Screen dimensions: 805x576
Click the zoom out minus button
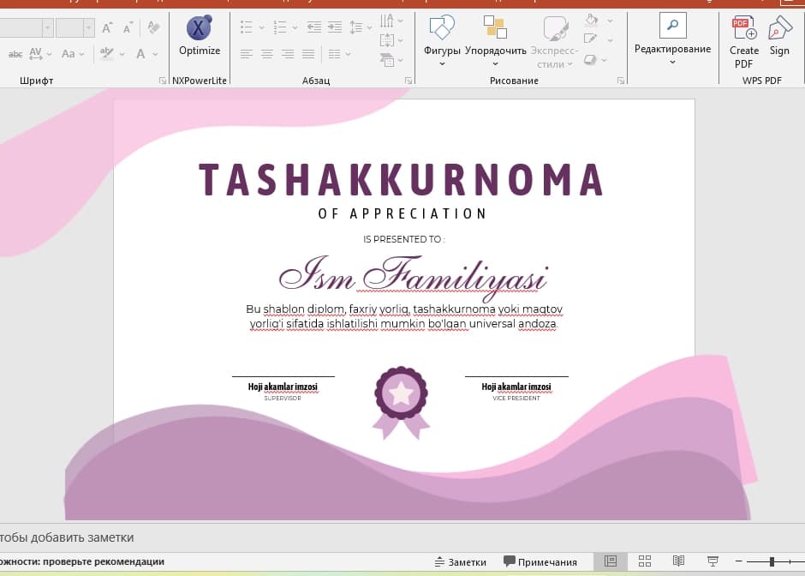(x=739, y=561)
